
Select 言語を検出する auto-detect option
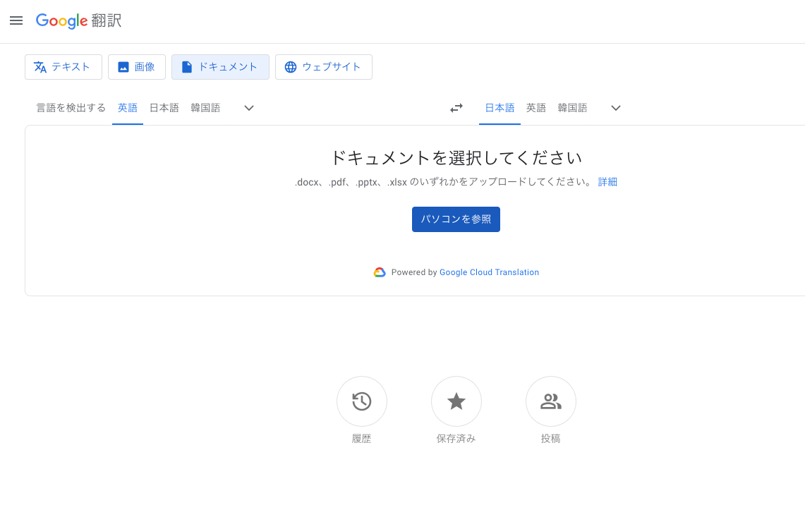coord(71,107)
